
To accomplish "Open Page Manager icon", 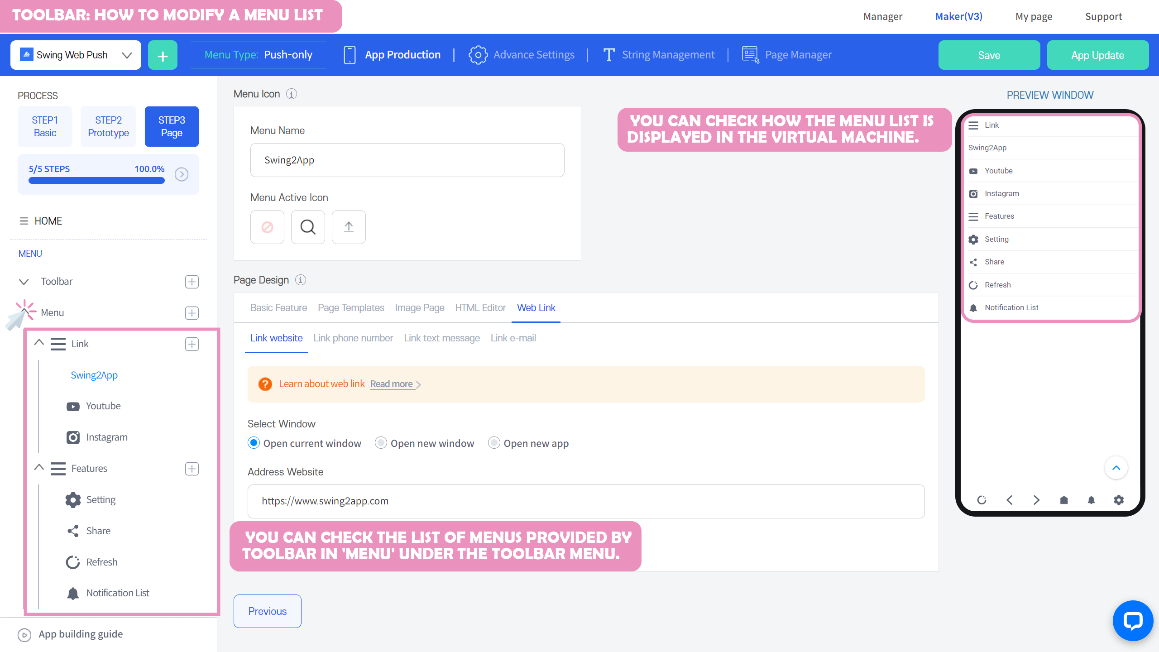I will click(750, 55).
